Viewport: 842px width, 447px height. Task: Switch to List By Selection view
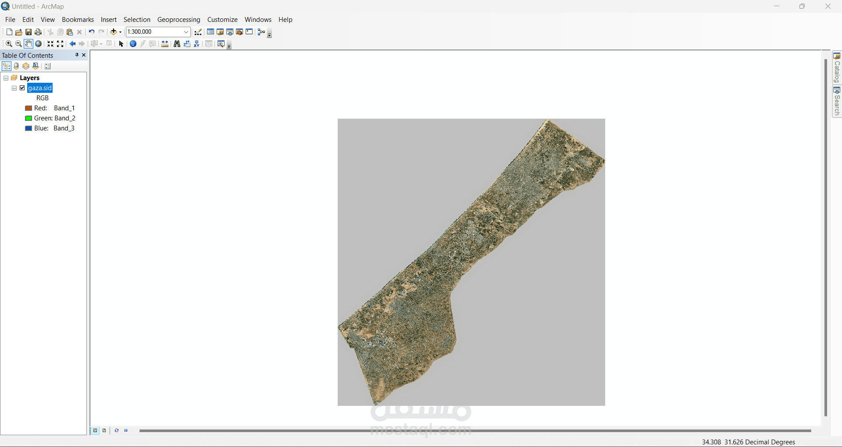tap(36, 66)
